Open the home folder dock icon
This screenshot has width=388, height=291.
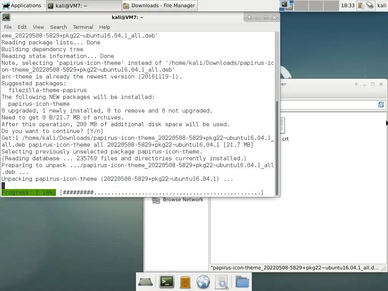point(242,282)
